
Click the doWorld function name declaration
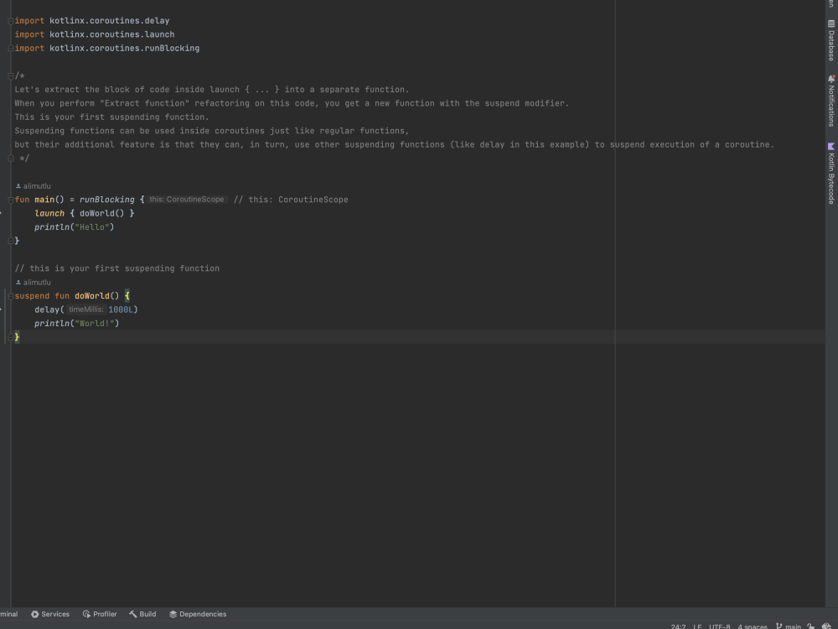pyautogui.click(x=92, y=296)
